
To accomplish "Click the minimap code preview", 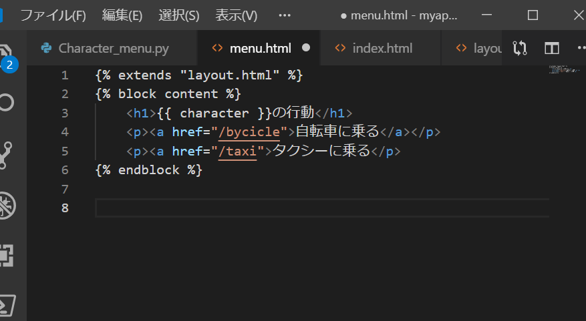I will (x=564, y=69).
